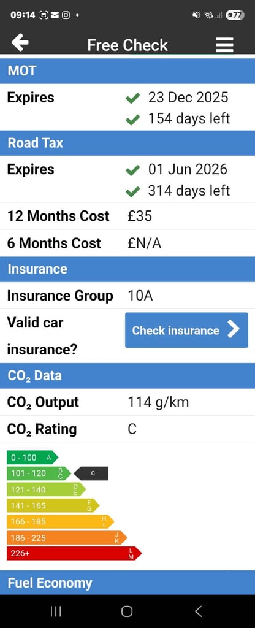255x628 pixels.
Task: Tap the Android home button
Action: pyautogui.click(x=127, y=611)
